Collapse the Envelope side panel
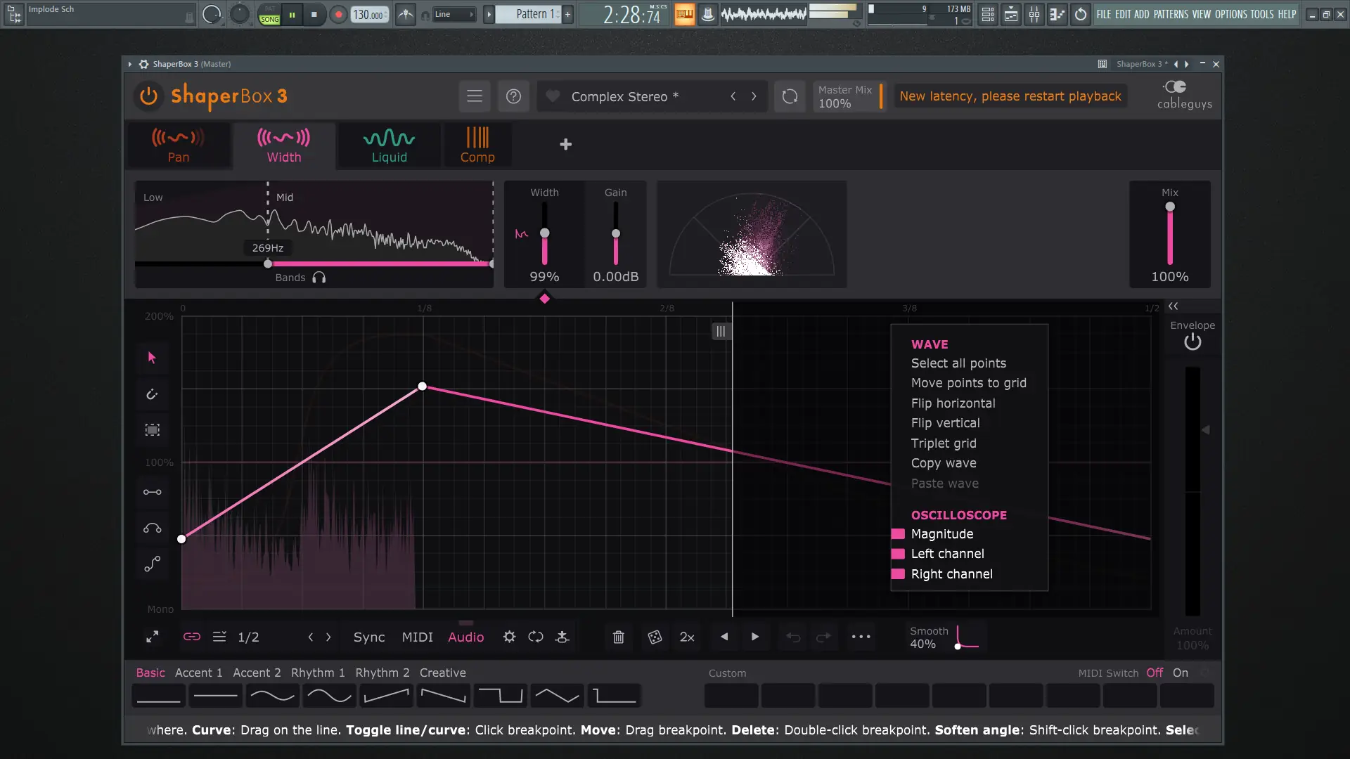The width and height of the screenshot is (1350, 759). point(1173,306)
